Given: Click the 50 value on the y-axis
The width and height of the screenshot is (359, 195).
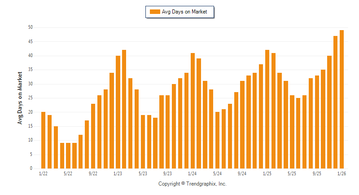Looking at the screenshot, I should click(30, 27).
